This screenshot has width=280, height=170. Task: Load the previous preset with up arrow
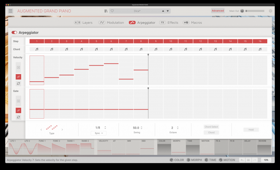163,11
